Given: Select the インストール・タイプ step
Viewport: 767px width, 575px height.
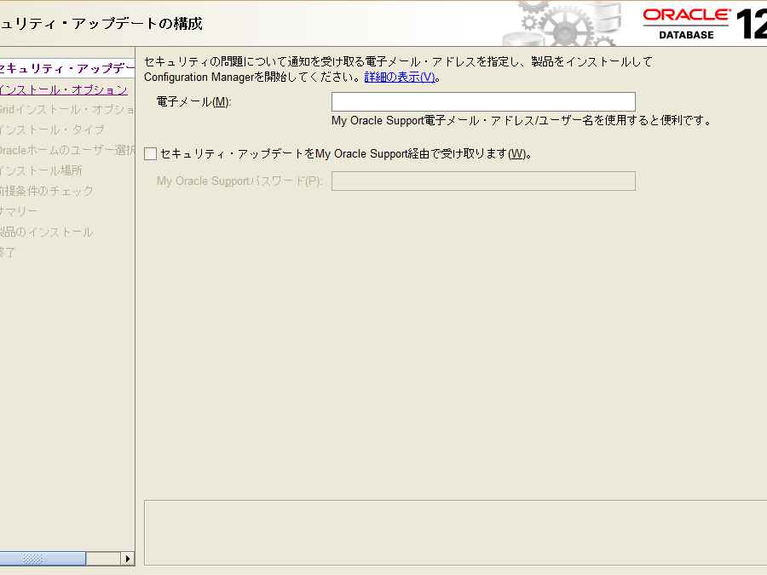Looking at the screenshot, I should pyautogui.click(x=53, y=130).
